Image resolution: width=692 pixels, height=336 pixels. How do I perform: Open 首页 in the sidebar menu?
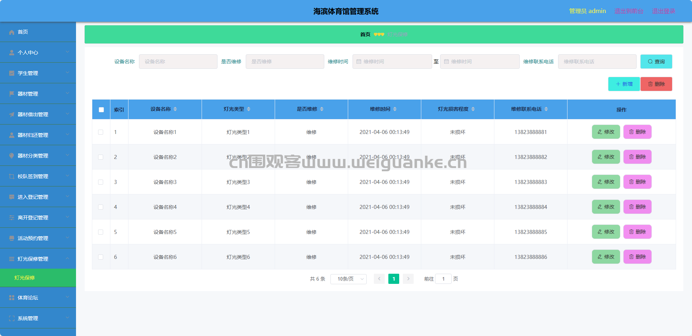pyautogui.click(x=38, y=32)
